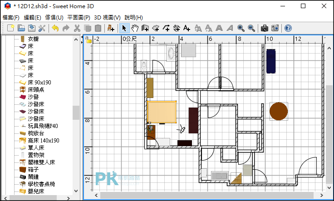Select the dark maroon wardrobe in plan

[x=193, y=120]
